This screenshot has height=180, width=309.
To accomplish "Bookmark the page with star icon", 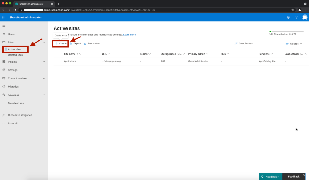I will pos(293,10).
